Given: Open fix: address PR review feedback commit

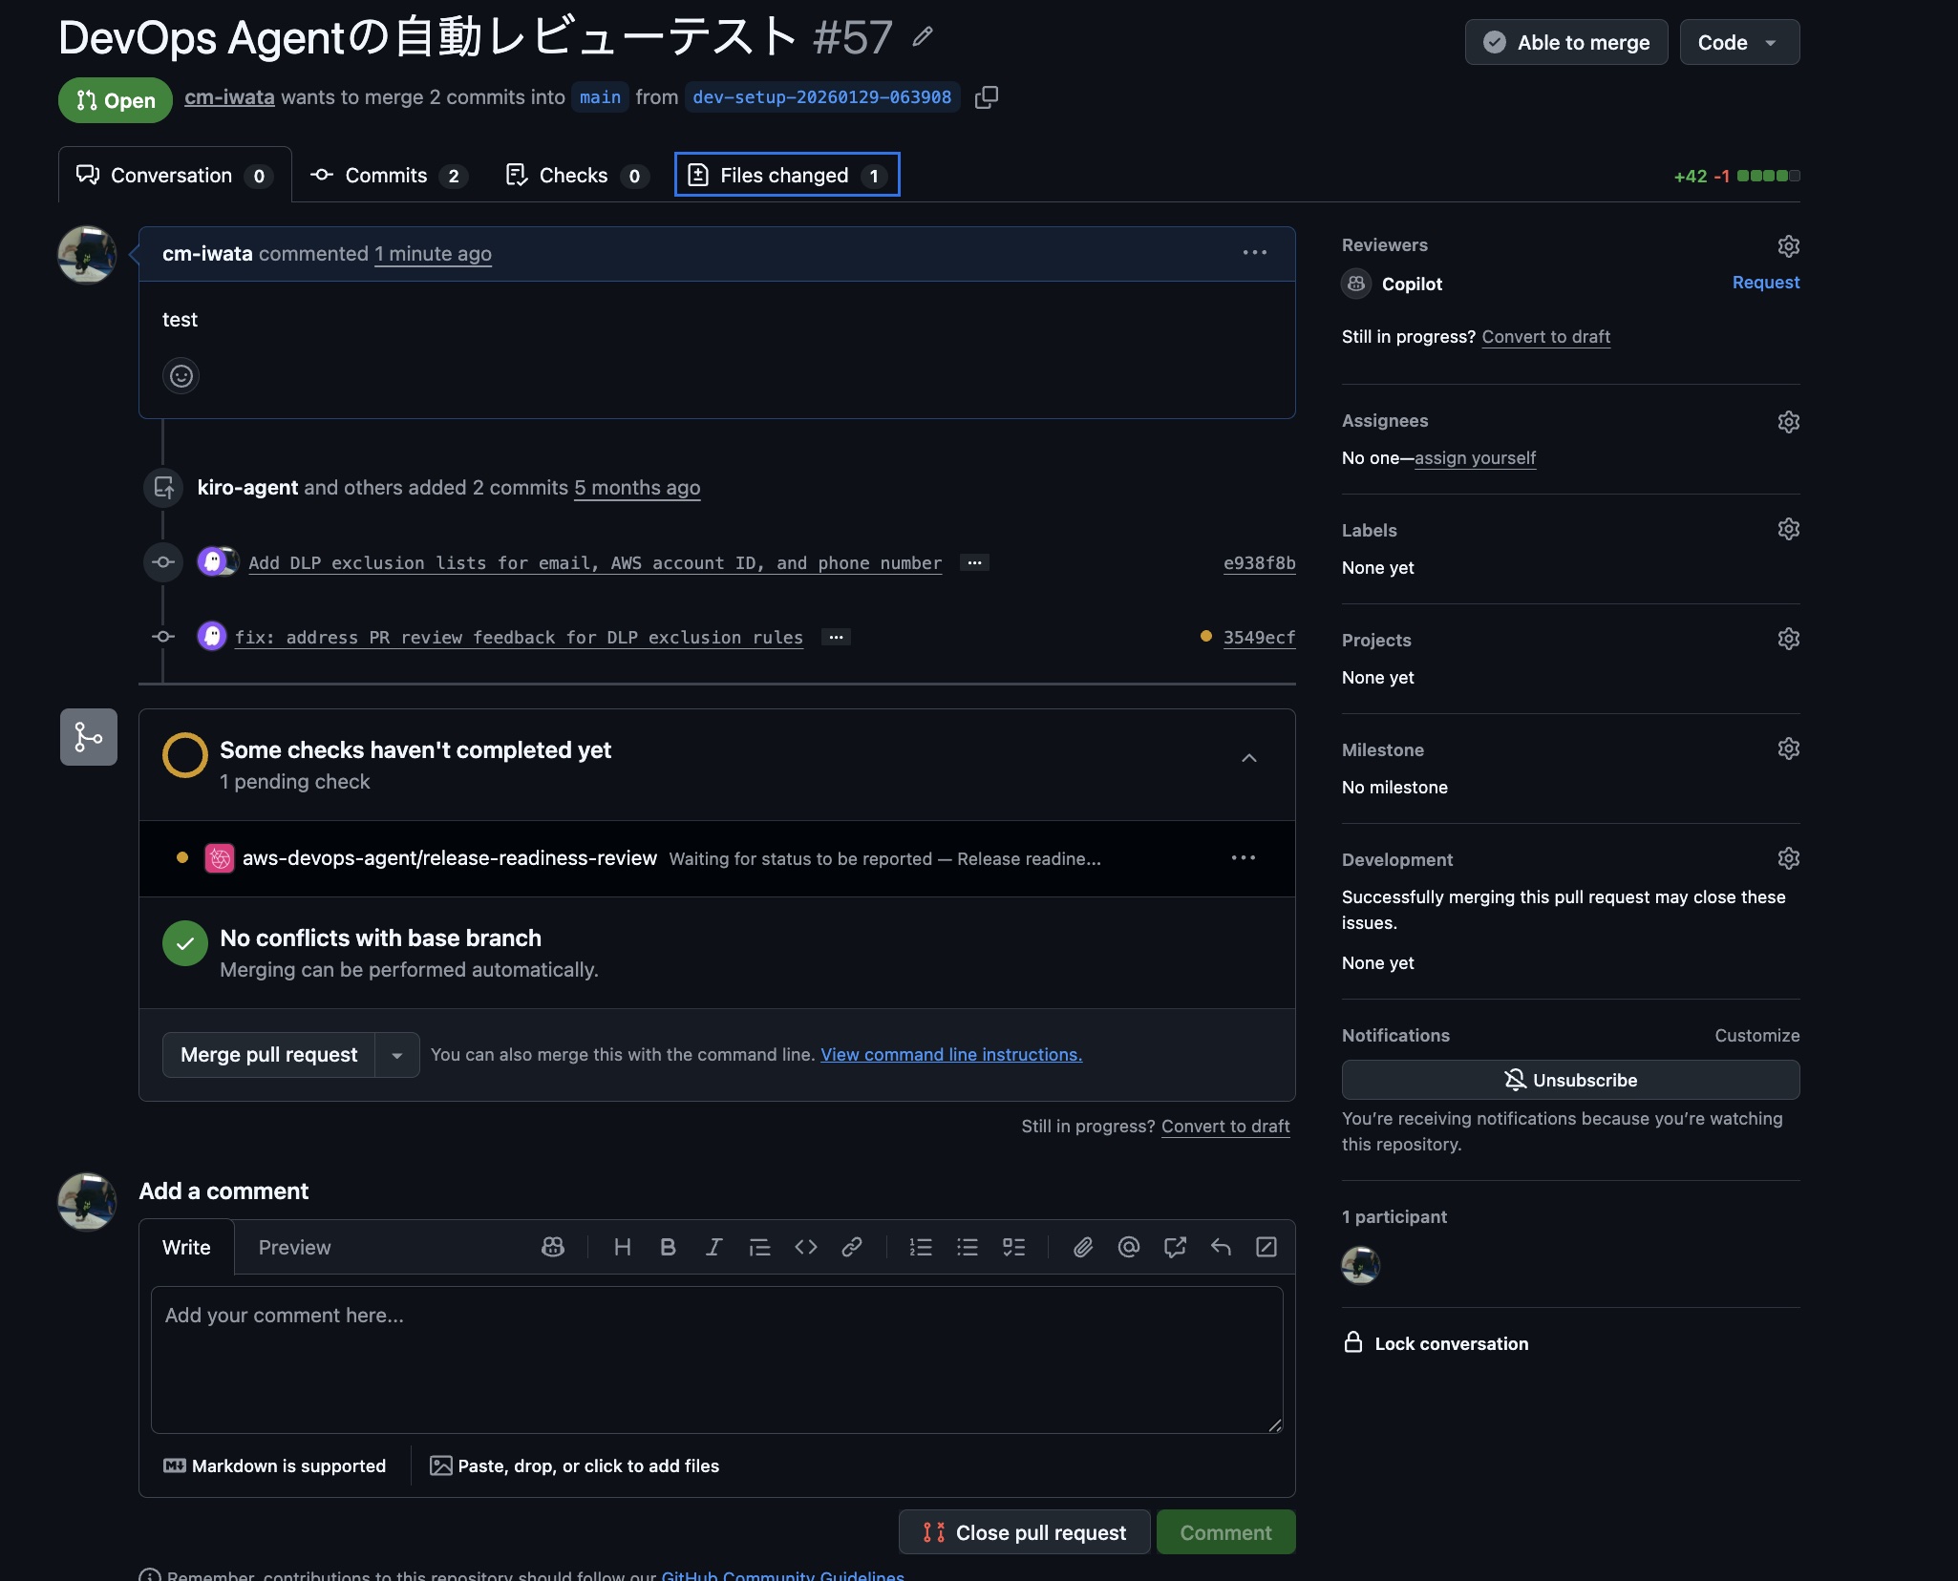Looking at the screenshot, I should (519, 638).
